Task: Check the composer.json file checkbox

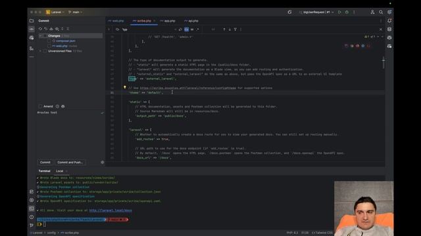Action: tap(49, 41)
